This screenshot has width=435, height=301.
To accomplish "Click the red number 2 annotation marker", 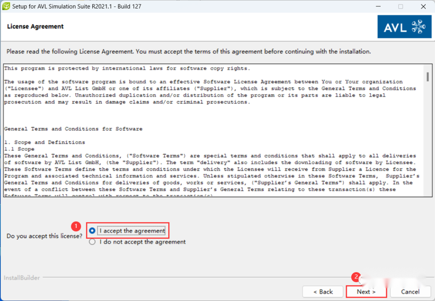I will coord(356,277).
